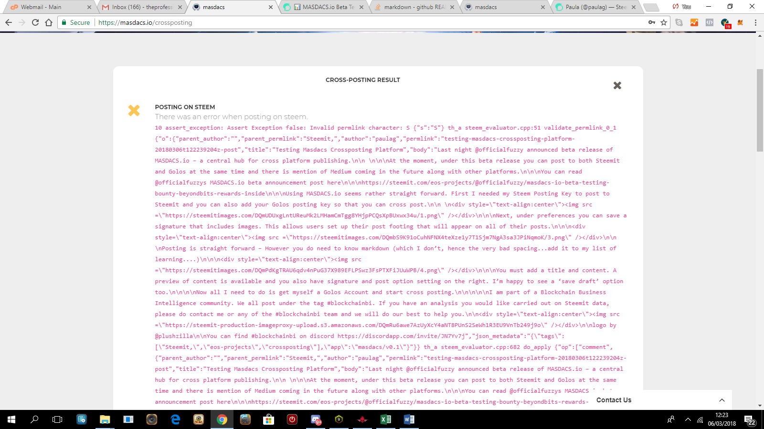The image size is (764, 429).
Task: Open the MetaMask fox extension
Action: coord(741,22)
